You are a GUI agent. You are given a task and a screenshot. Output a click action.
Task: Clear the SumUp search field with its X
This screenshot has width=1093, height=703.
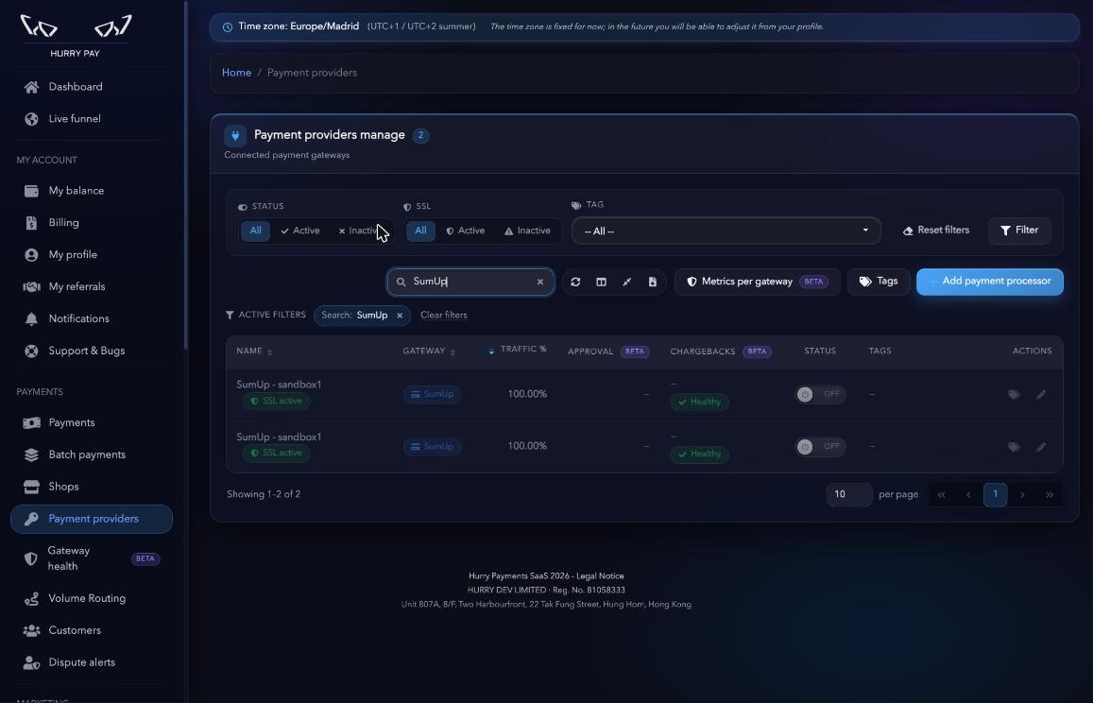pos(540,282)
